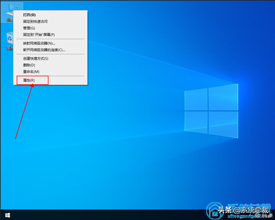Click 固定到"开始"屏幕(P) menu entry
The width and height of the screenshot is (275, 220).
click(x=50, y=35)
